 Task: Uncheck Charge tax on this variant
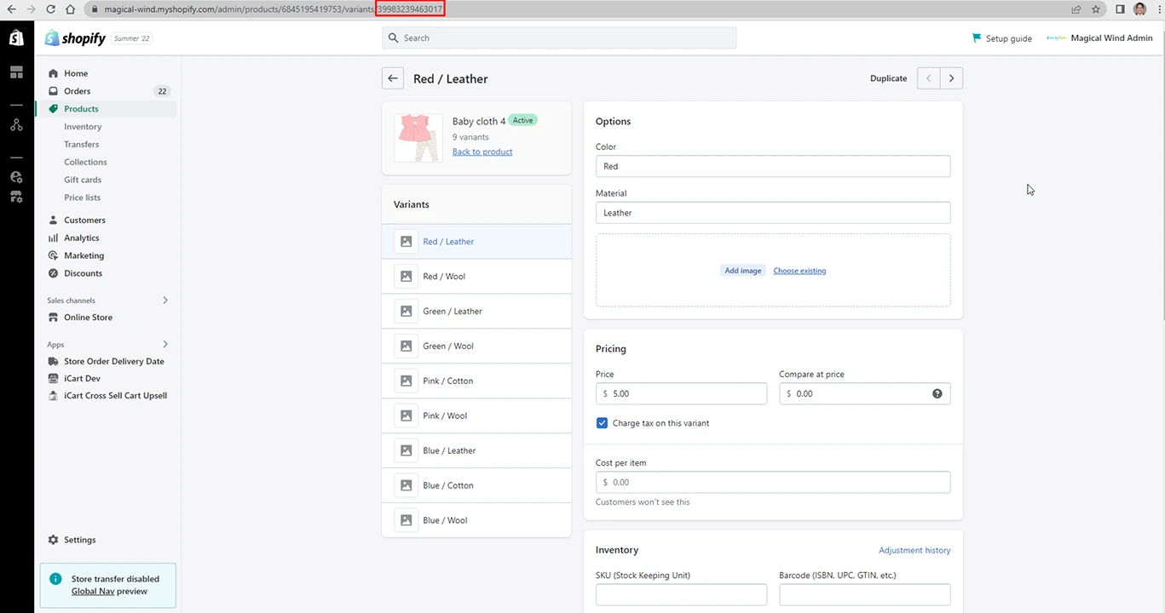(602, 423)
